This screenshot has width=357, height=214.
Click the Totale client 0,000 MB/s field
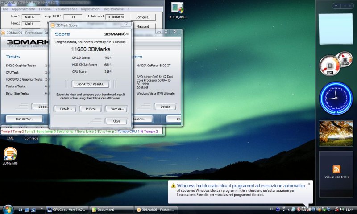click(115, 17)
